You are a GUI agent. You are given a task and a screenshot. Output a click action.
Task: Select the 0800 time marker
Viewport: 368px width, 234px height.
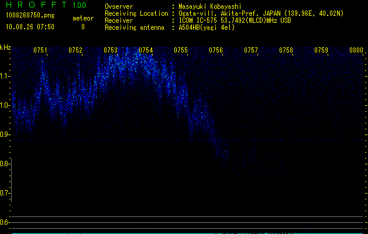356,50
